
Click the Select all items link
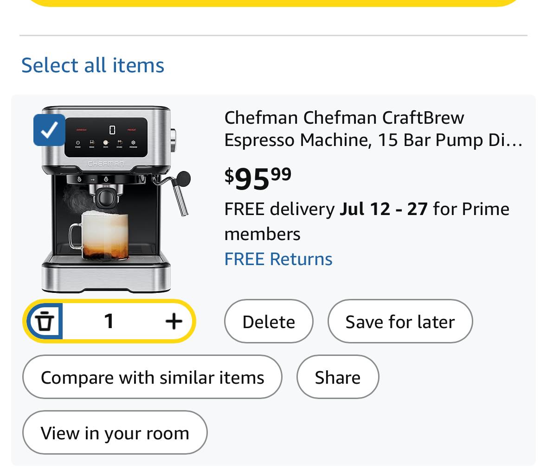(93, 65)
